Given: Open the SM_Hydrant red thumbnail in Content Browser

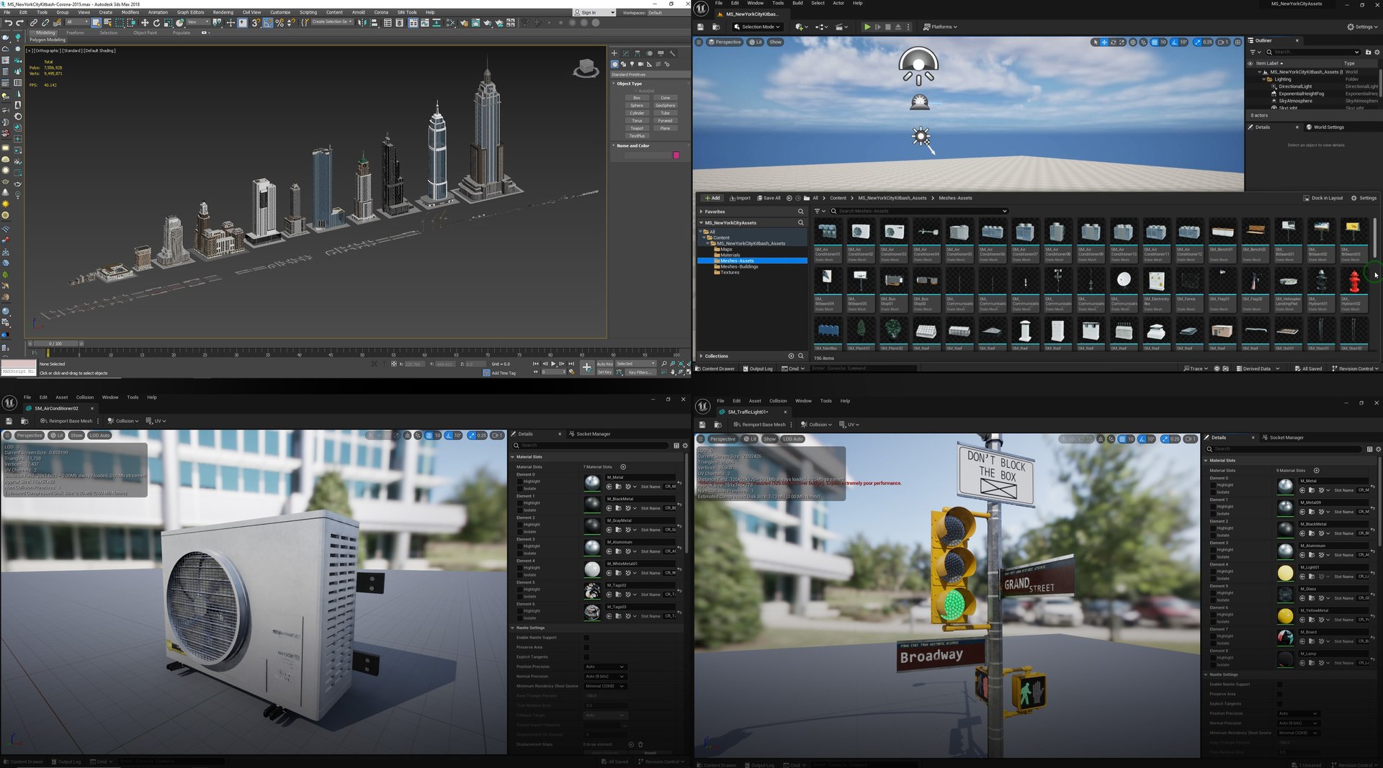Looking at the screenshot, I should click(1353, 281).
